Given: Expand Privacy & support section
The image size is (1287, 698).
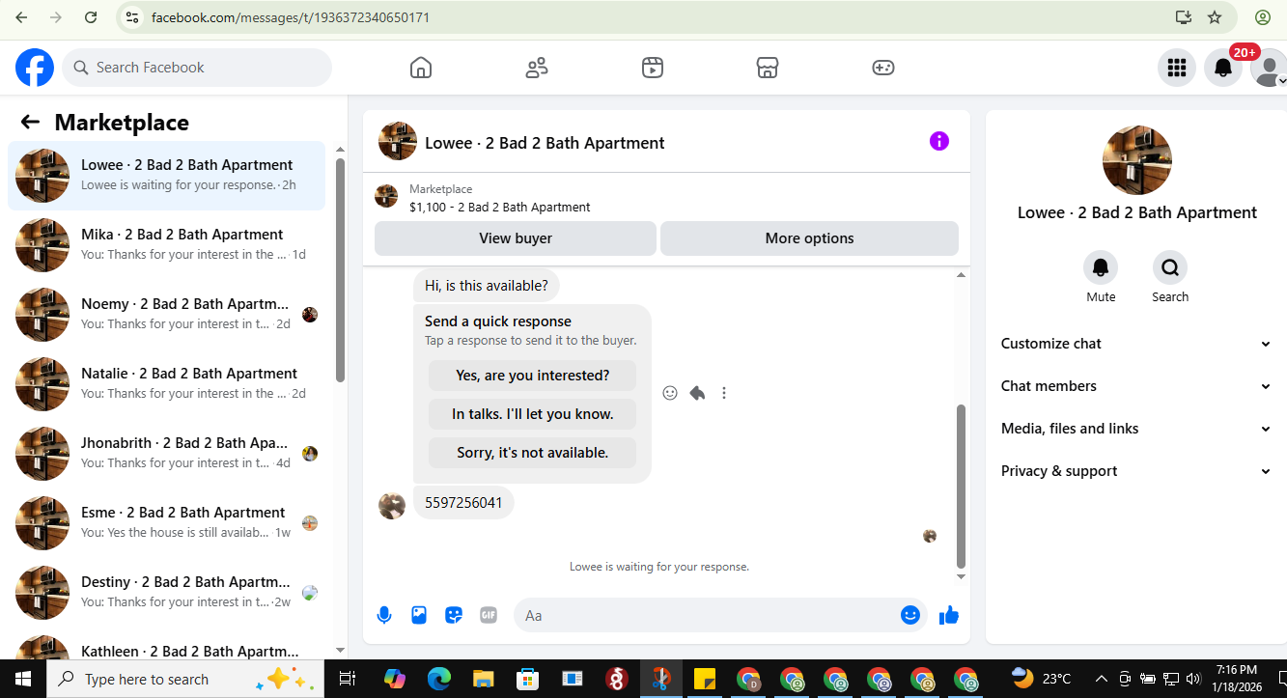Looking at the screenshot, I should click(x=1136, y=471).
